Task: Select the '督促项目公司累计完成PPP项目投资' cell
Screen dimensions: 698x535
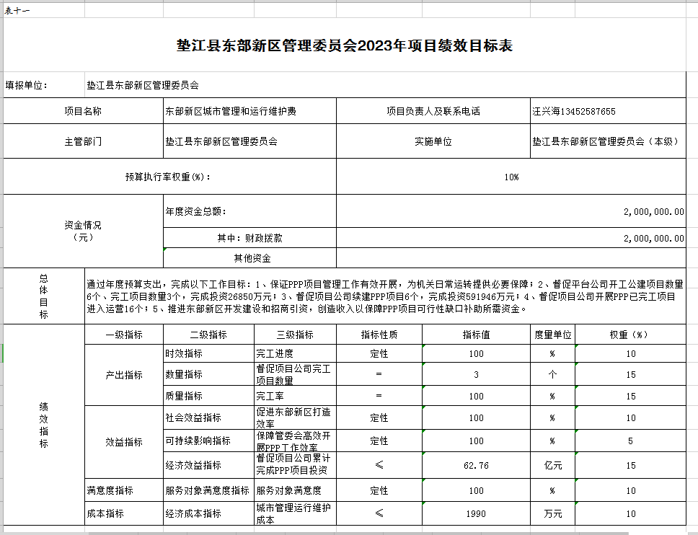Action: 295,465
